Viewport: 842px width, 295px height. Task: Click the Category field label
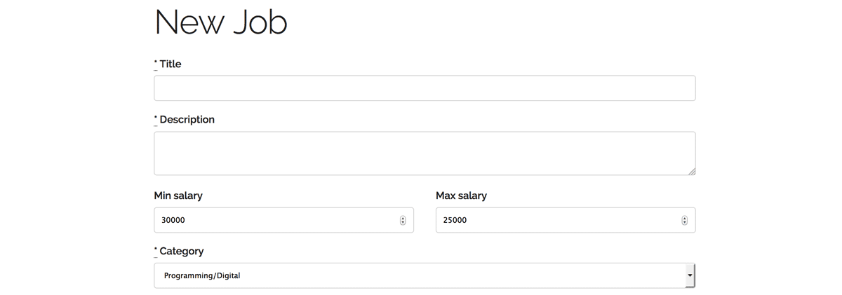(x=182, y=251)
